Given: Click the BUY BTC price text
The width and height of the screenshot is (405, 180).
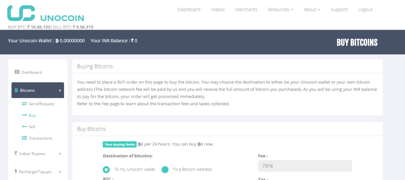Looking at the screenshot, I should 29,27.
